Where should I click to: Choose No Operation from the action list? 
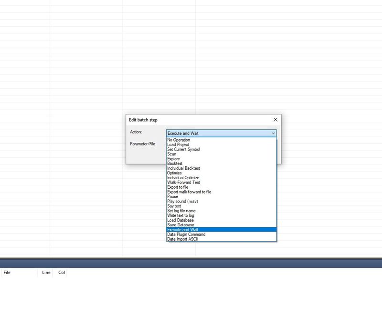(x=222, y=140)
